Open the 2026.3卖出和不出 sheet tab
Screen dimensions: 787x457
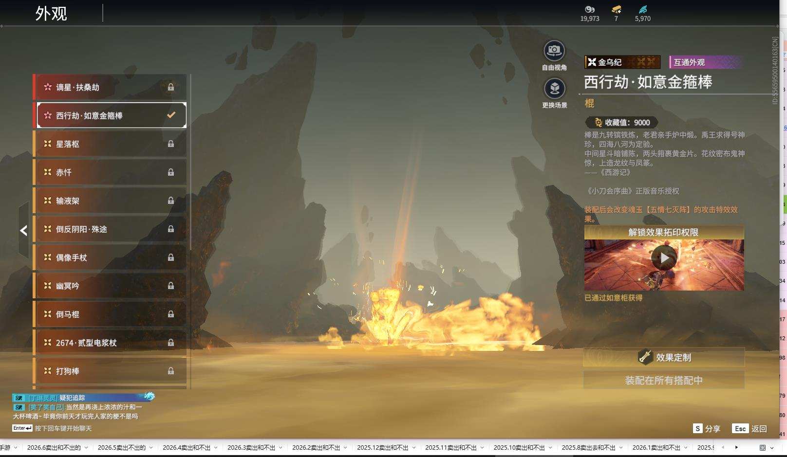251,447
